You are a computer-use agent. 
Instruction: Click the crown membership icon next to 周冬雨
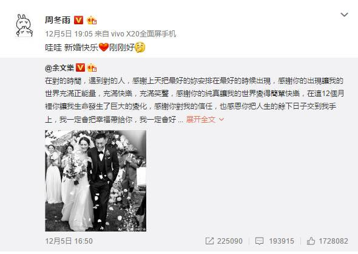point(92,20)
